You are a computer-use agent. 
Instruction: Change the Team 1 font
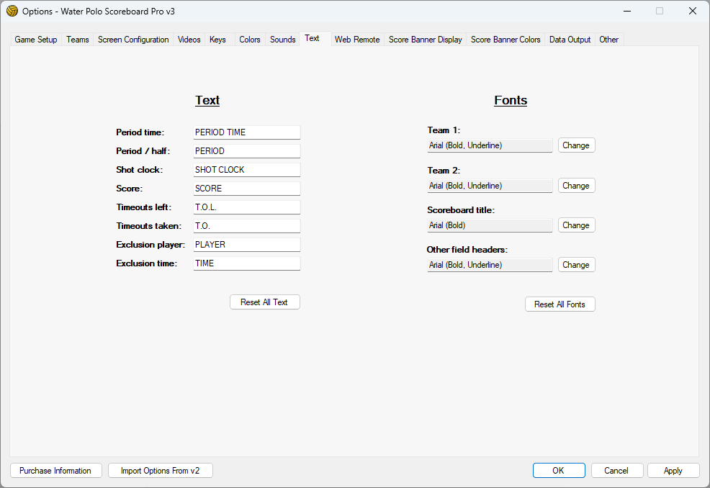[576, 145]
